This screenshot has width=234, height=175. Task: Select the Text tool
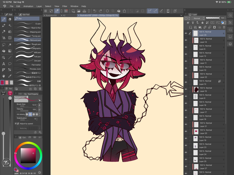coord(4,64)
